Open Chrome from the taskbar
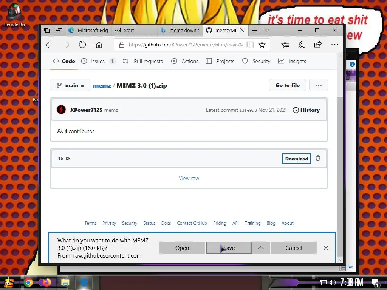The height and width of the screenshot is (290, 387). (x=28, y=282)
